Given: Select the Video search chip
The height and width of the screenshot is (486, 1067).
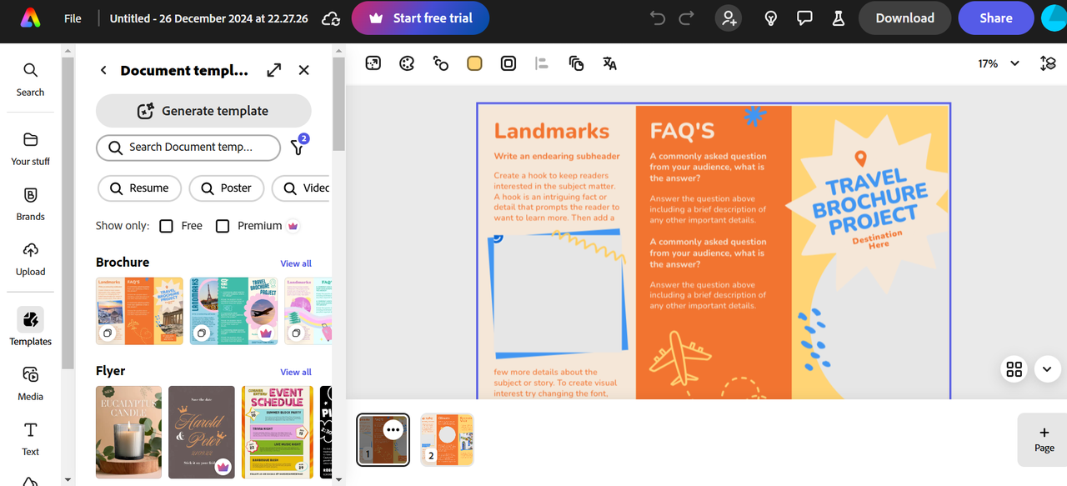Looking at the screenshot, I should tap(302, 188).
